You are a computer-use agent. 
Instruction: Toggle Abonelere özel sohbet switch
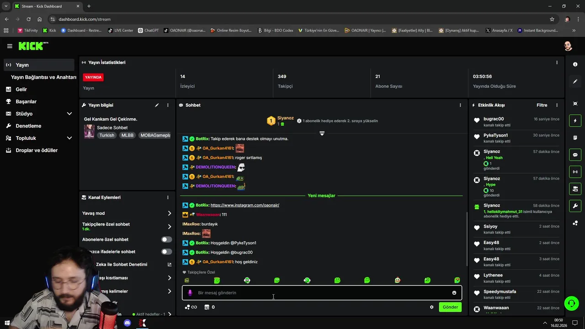click(166, 239)
